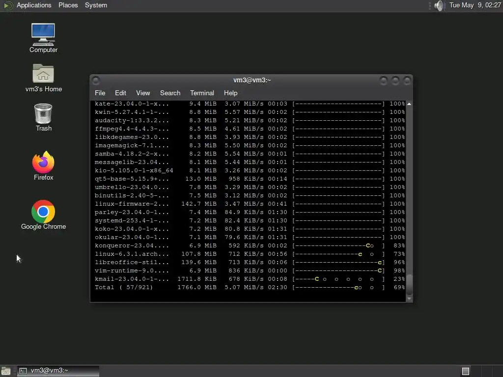503x377 pixels.
Task: Maximize the terminal window
Action: point(395,81)
